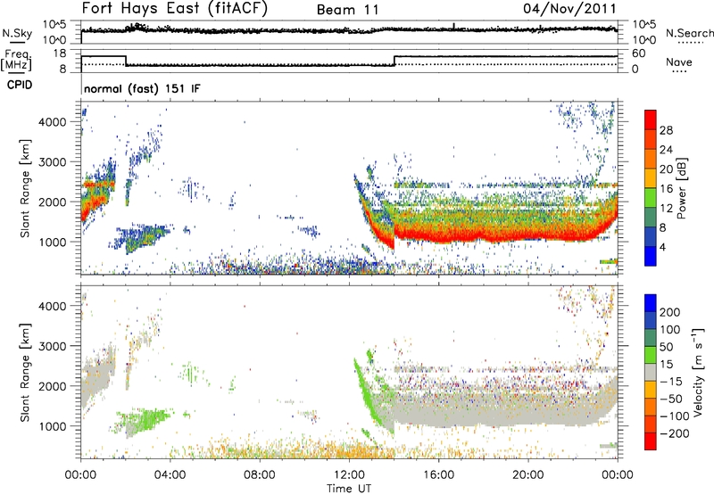The image size is (714, 494).
Task: Click the '-100' value on Velocity scale
Action: 674,416
